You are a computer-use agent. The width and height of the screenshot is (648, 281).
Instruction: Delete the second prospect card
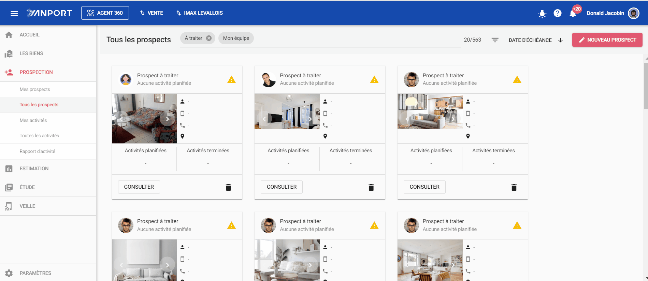[x=371, y=187]
